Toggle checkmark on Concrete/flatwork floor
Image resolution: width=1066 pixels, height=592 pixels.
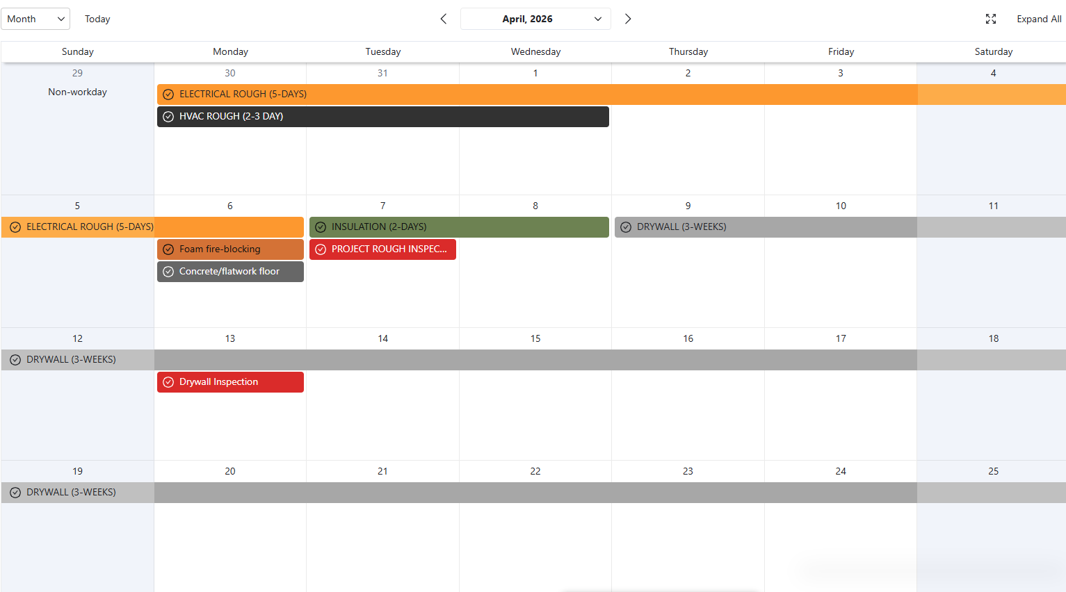point(168,272)
